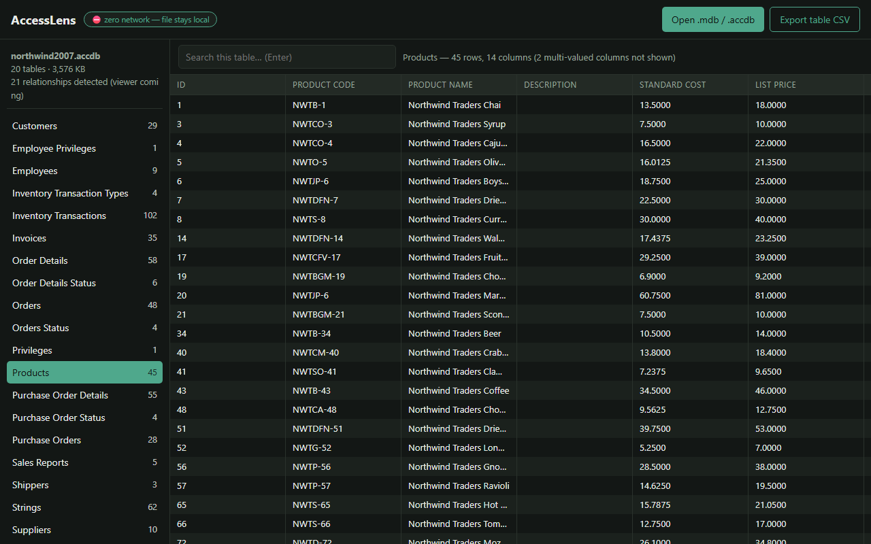871x544 pixels.
Task: Click product code NWTCO-4
Action: click(x=344, y=143)
